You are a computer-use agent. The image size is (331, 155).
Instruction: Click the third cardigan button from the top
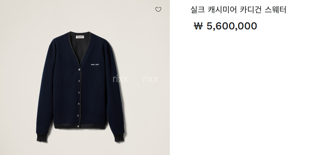[x=79, y=92]
